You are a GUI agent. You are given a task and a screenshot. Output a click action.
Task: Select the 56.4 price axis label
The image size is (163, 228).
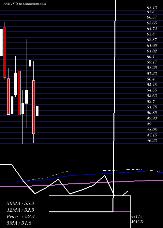coord(151,79)
